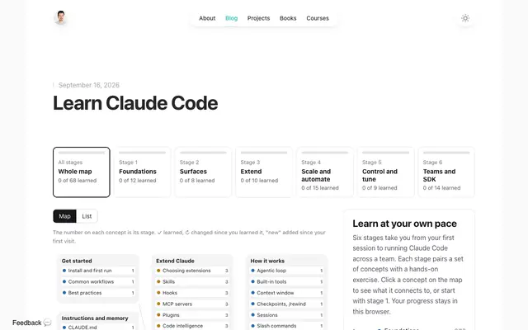This screenshot has height=330, width=528.
Task: Open the Skills concept
Action: 192,282
